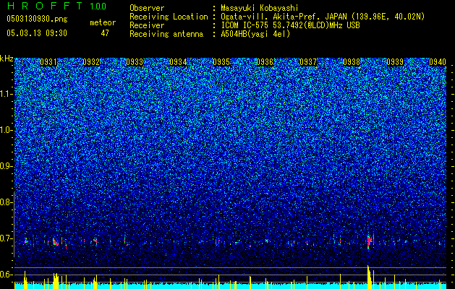This screenshot has height=289, width=455.
Task: Click the 0932 time marker
Action: point(91,62)
